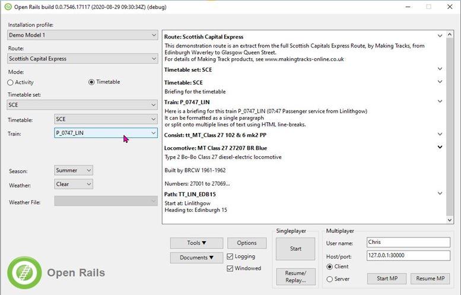This screenshot has width=461, height=295.
Task: Open the Timetable set dropdown
Action: click(x=82, y=104)
